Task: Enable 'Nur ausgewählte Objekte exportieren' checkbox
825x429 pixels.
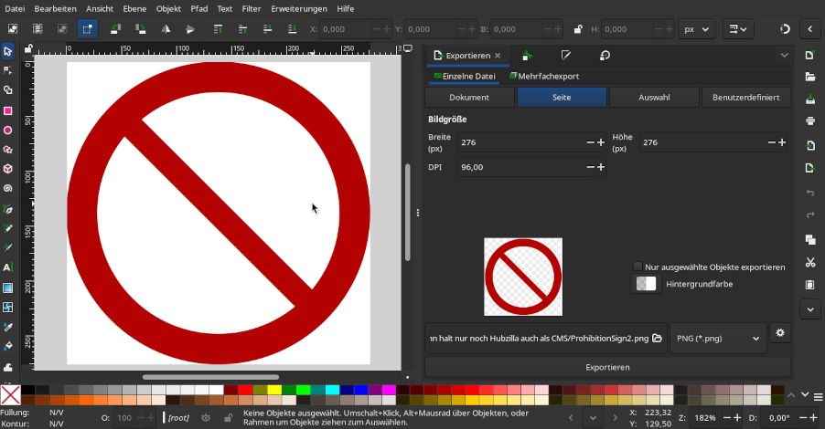Action: click(x=637, y=267)
